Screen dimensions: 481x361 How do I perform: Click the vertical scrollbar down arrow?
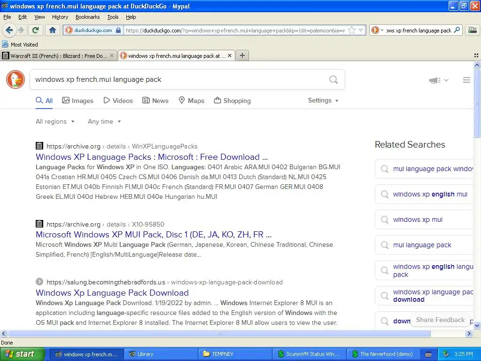click(477, 325)
